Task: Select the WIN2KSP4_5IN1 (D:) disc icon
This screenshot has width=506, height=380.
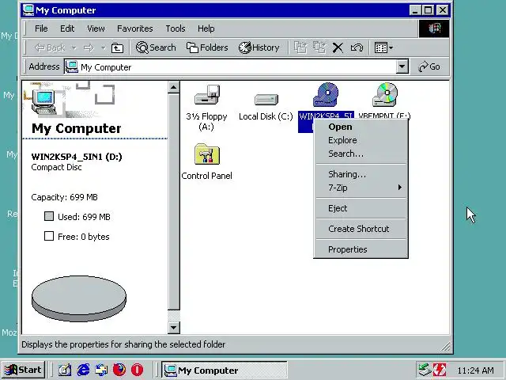Action: point(326,94)
